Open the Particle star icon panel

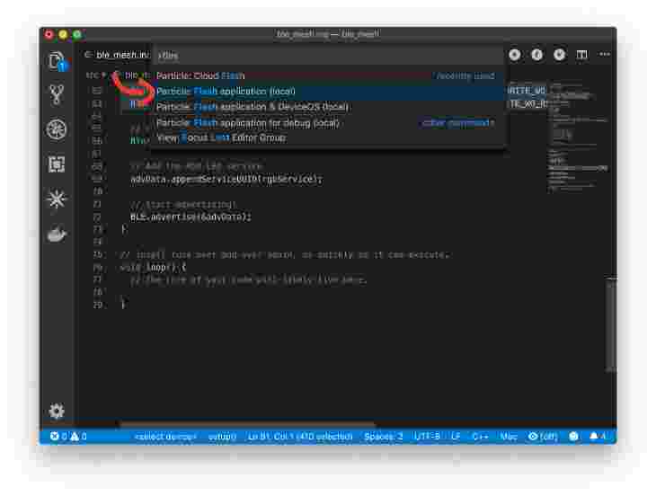pyautogui.click(x=57, y=199)
